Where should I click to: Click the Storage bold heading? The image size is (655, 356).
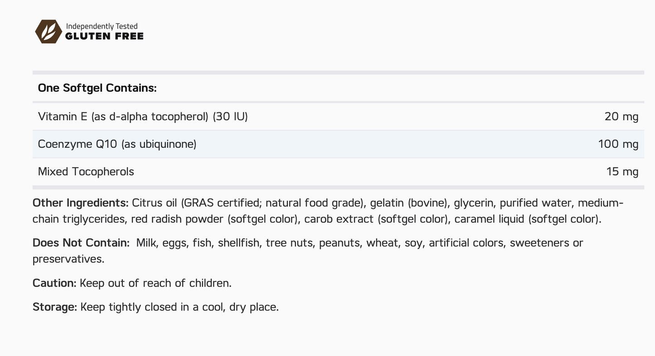pos(54,307)
